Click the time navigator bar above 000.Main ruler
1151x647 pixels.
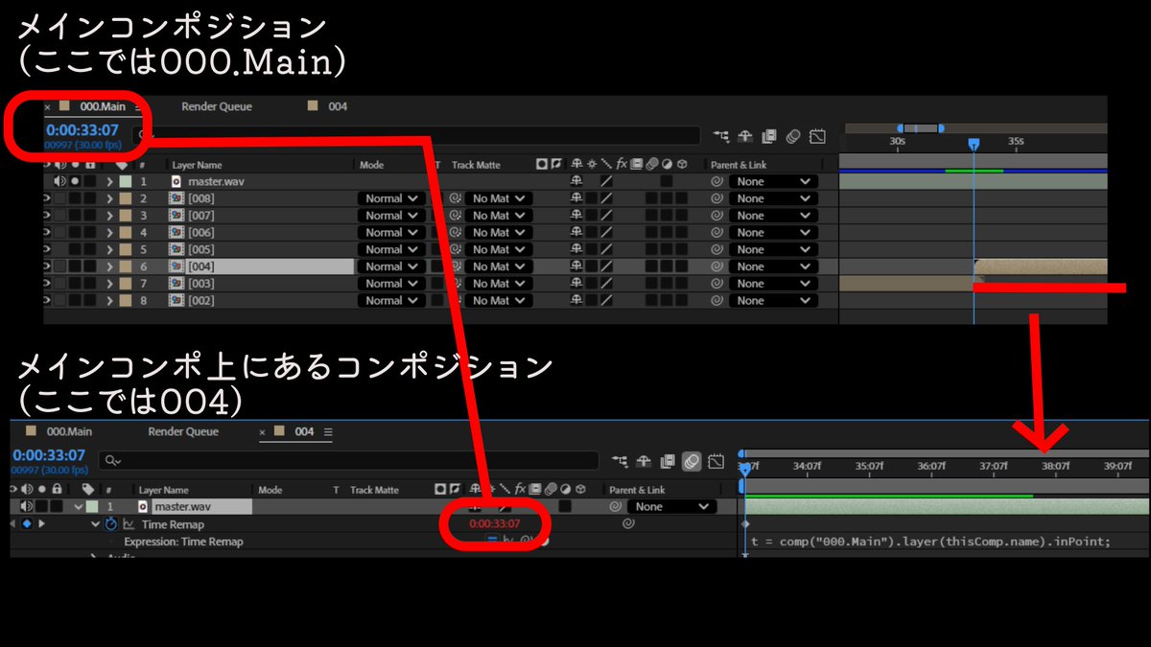click(921, 127)
